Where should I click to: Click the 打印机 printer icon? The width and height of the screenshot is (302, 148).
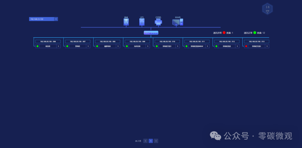pos(158,22)
